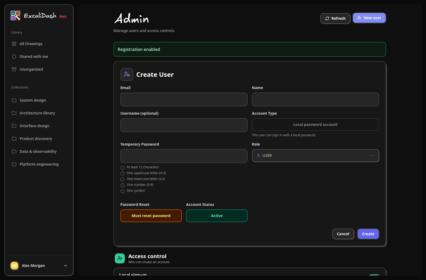426x280 pixels.
Task: Click the archive box icon for Unorganized
Action: pos(14,69)
